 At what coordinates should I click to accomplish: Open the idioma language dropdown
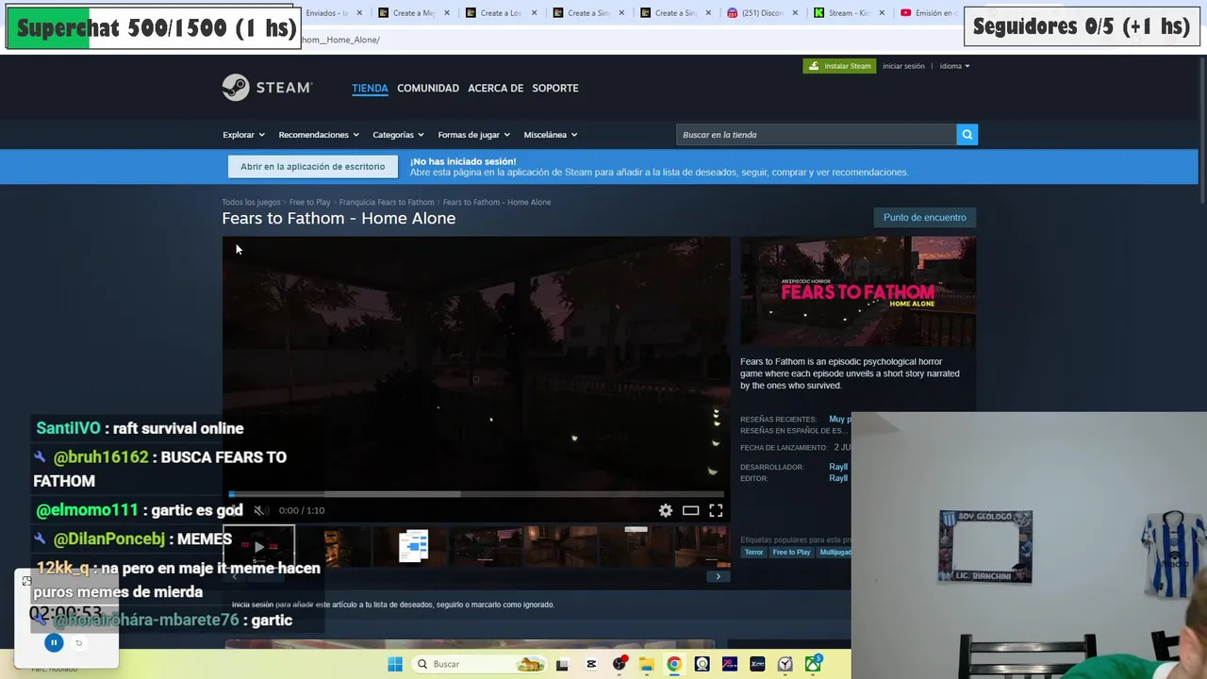coord(954,66)
